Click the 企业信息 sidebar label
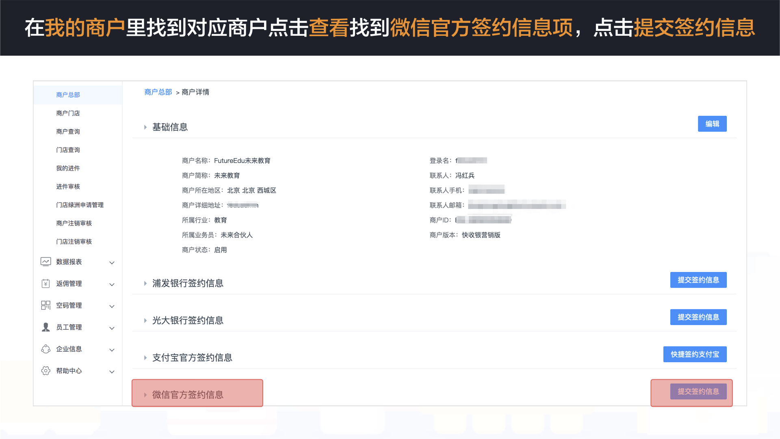The image size is (780, 439). (69, 349)
